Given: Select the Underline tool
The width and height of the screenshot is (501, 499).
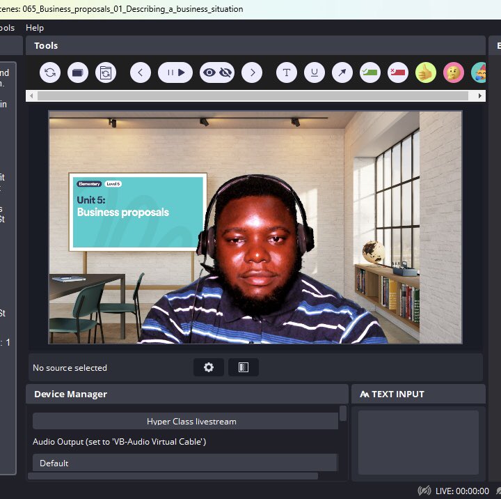Looking at the screenshot, I should tap(315, 72).
